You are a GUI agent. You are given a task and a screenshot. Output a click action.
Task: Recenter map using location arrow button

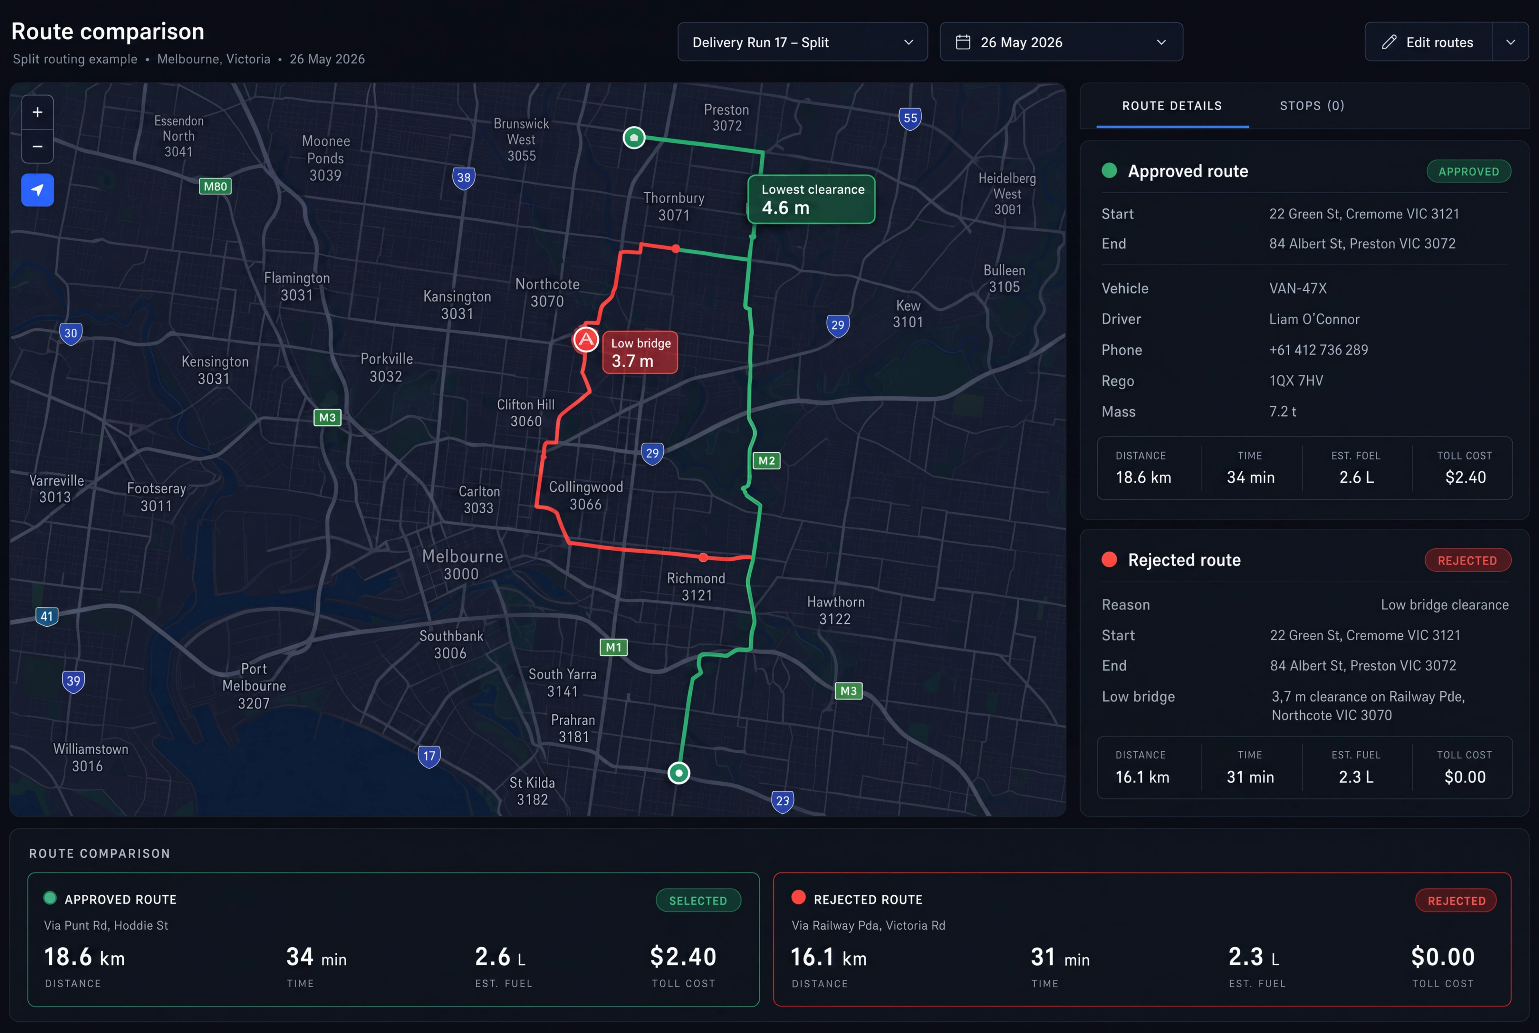coord(38,190)
